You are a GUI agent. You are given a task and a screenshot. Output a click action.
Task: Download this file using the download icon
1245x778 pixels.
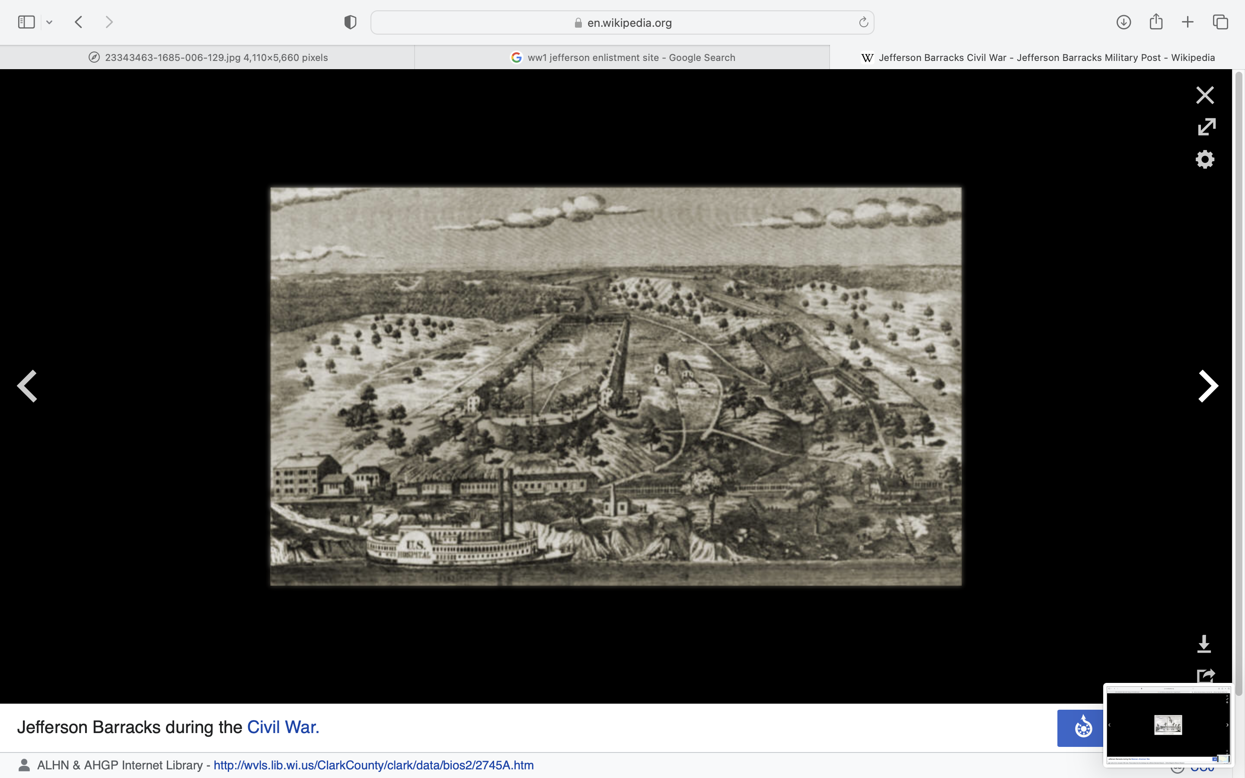pyautogui.click(x=1204, y=644)
